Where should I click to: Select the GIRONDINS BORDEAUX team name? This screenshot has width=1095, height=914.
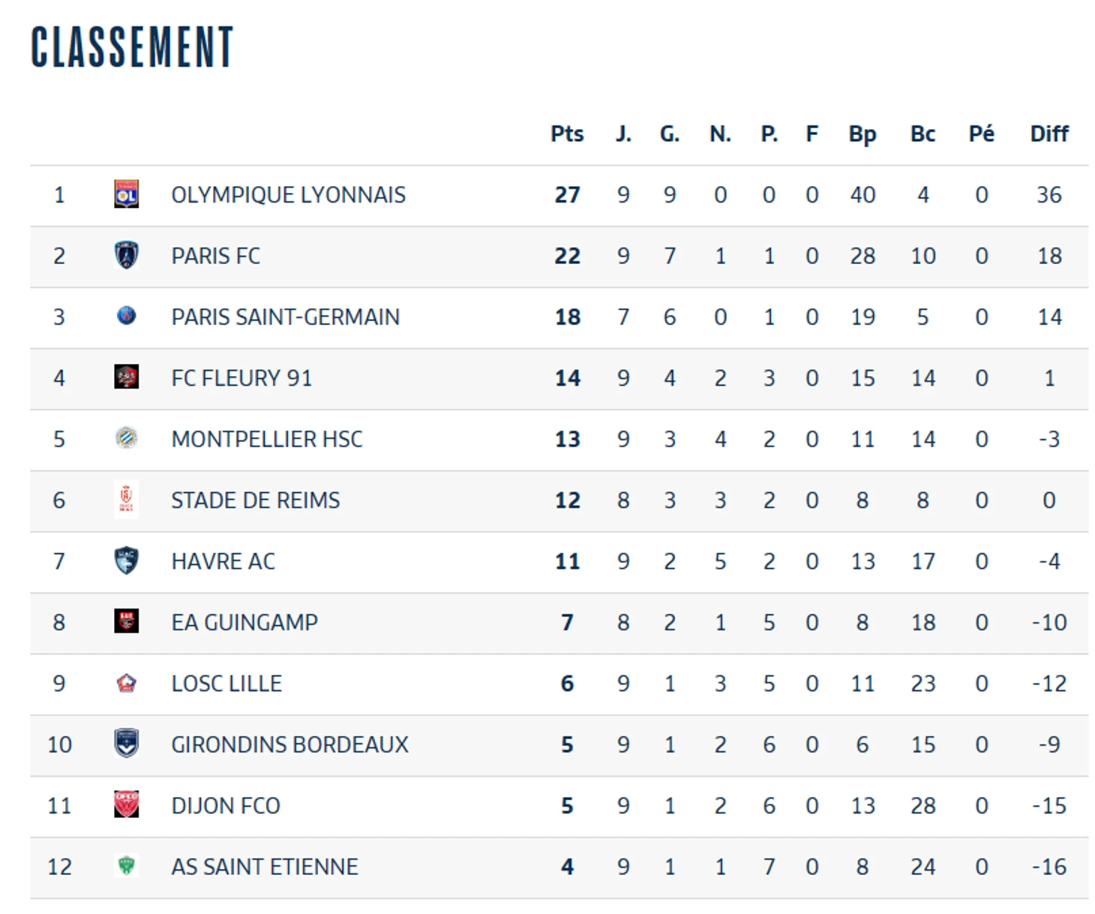click(289, 744)
